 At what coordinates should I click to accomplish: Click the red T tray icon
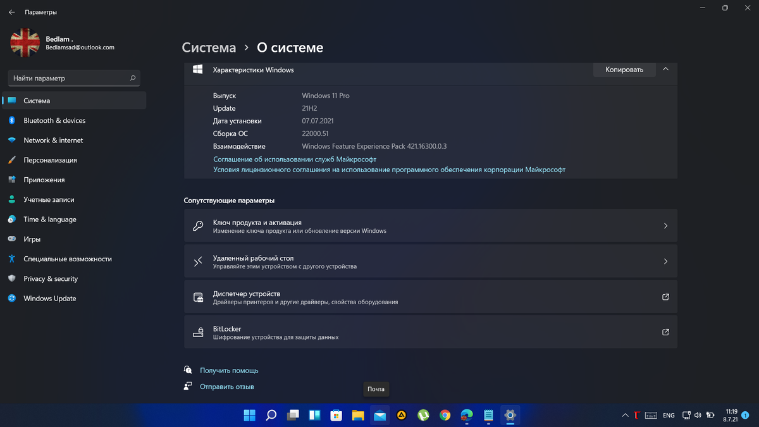point(638,416)
